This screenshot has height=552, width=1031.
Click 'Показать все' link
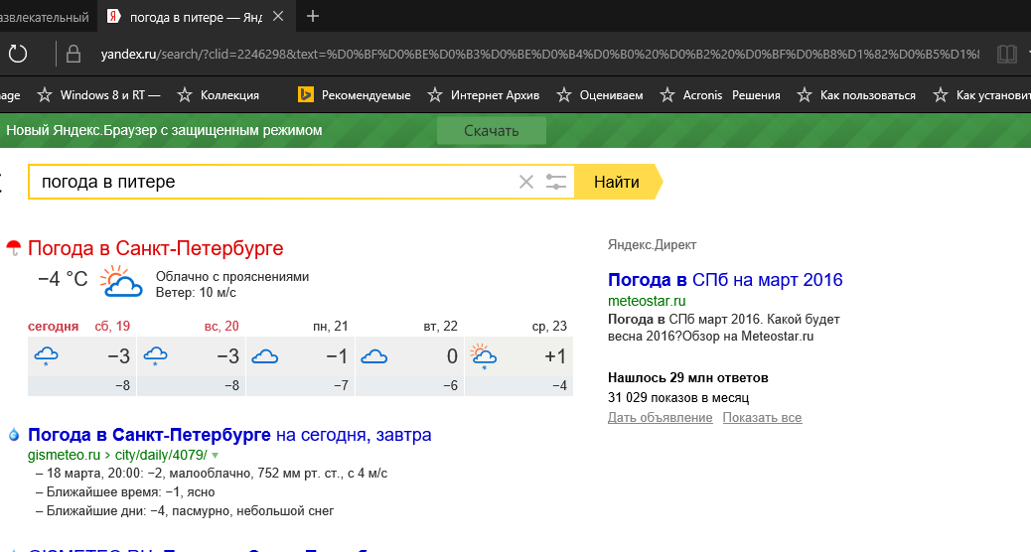coord(762,418)
